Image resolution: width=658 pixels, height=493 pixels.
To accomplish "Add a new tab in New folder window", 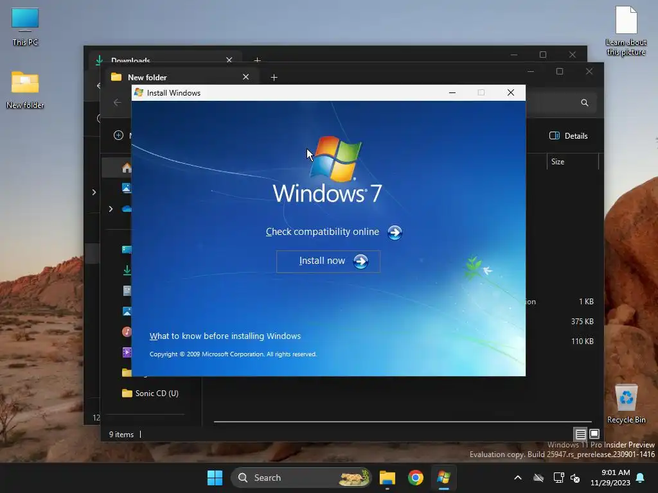I will tap(274, 77).
